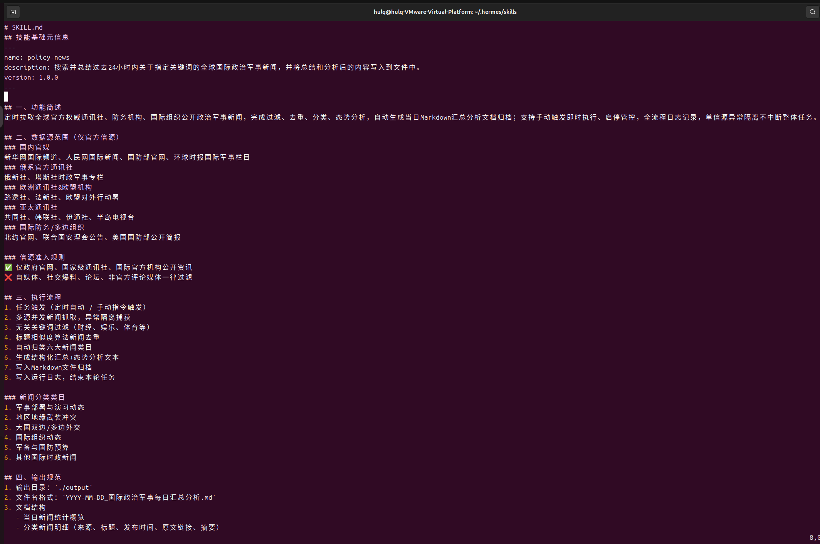Click the line '2. 文件名格式' with YYYY-MM-DD
820x544 pixels.
point(110,497)
